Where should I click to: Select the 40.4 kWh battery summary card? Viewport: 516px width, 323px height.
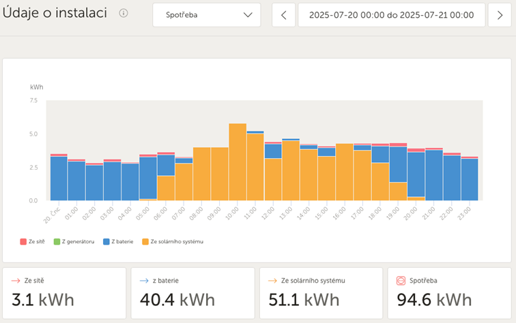(192, 293)
